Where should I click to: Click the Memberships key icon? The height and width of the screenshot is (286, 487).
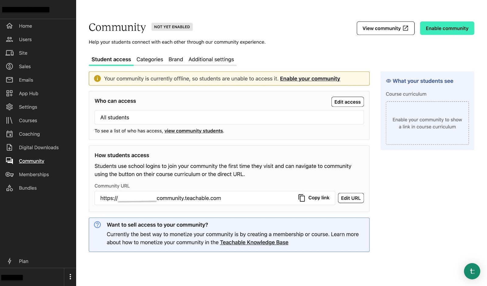tap(9, 174)
